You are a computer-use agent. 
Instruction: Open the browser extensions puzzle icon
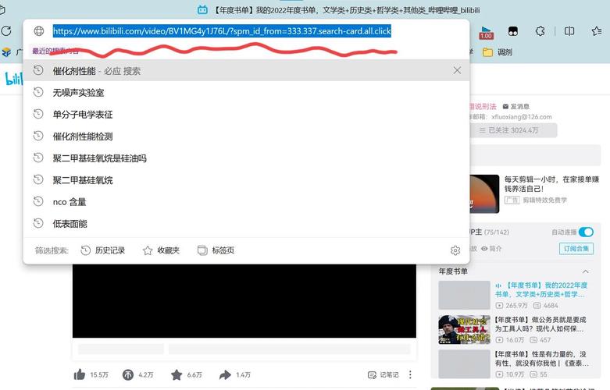(540, 30)
